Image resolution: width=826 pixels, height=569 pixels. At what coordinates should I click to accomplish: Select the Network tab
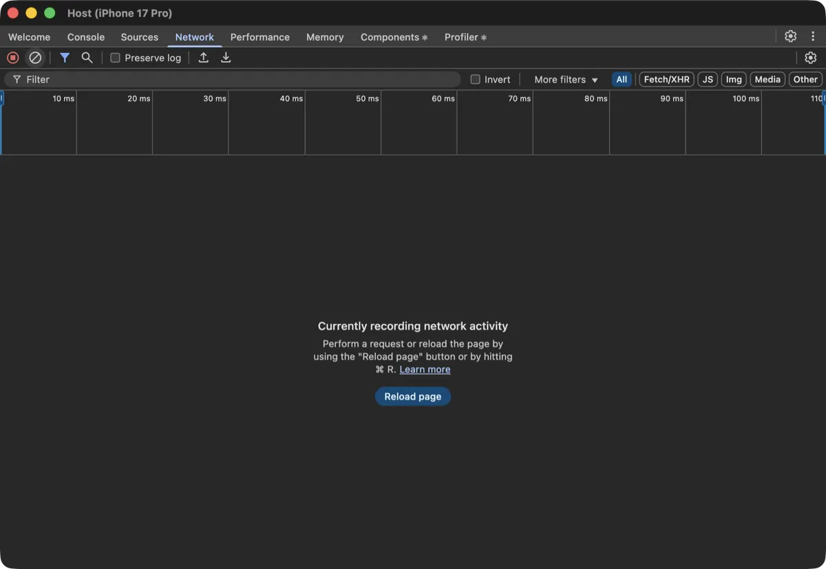tap(195, 37)
